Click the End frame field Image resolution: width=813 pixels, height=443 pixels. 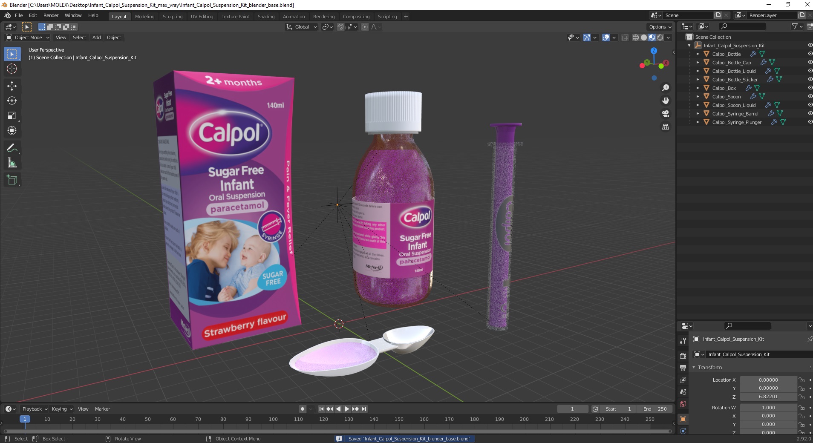tap(655, 409)
